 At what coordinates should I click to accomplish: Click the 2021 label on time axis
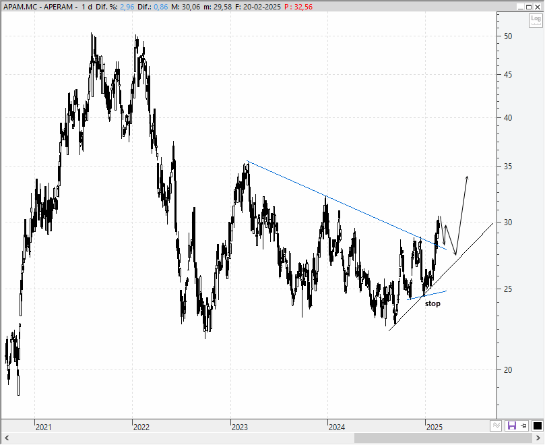43,427
